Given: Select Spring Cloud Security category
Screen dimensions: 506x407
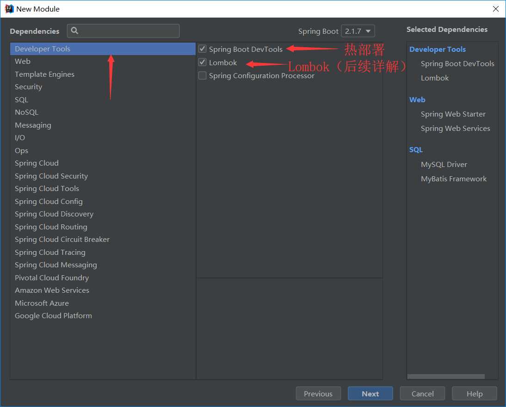Looking at the screenshot, I should point(103,176).
